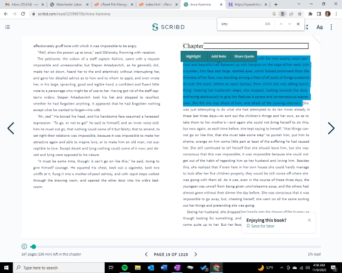Click the scribd.com address bar

click(151, 14)
